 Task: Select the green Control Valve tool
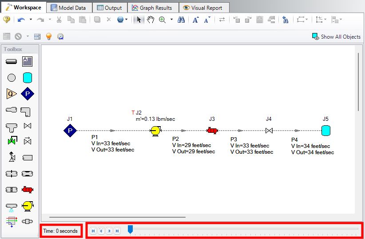[x=12, y=140]
